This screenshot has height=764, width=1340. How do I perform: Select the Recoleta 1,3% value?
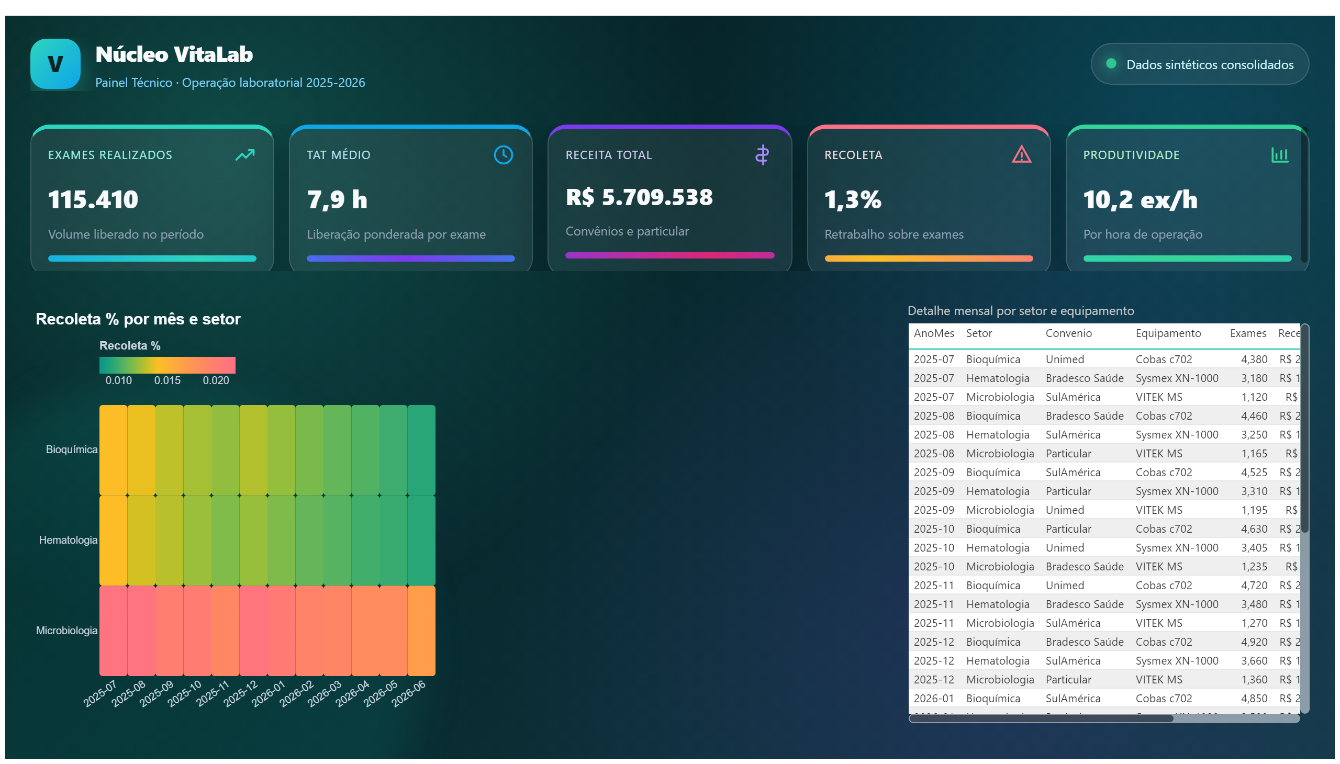coord(852,200)
